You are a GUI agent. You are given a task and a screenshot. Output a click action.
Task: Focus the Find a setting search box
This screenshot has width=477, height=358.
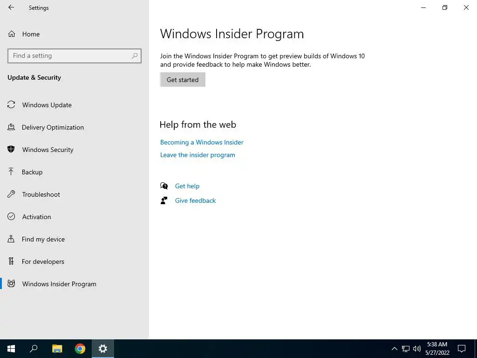coord(75,56)
